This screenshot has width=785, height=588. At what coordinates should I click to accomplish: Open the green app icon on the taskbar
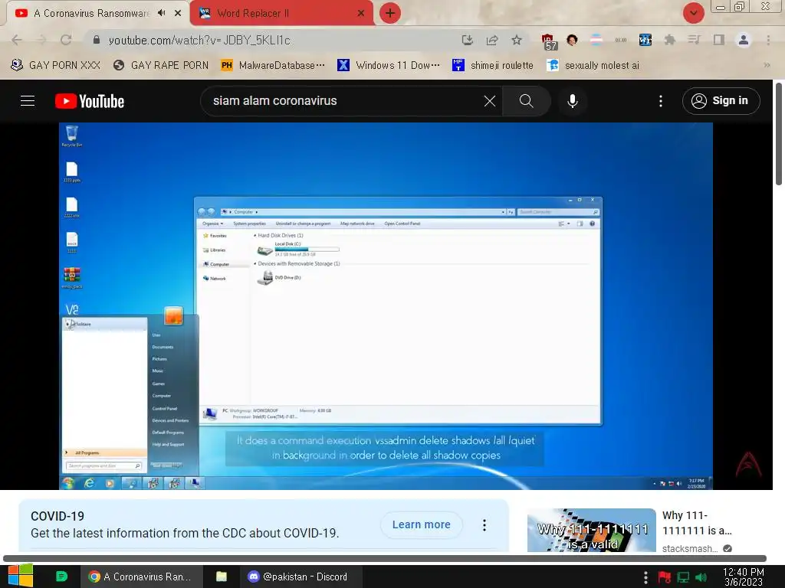click(61, 577)
